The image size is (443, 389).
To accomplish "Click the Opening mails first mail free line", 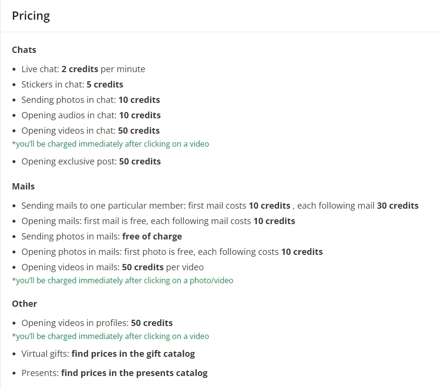I will pos(158,221).
